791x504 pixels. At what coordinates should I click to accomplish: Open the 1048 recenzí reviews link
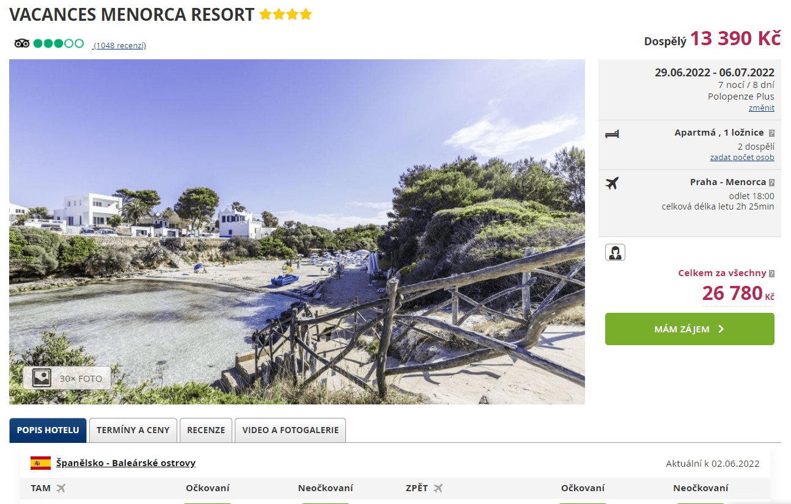pyautogui.click(x=120, y=45)
